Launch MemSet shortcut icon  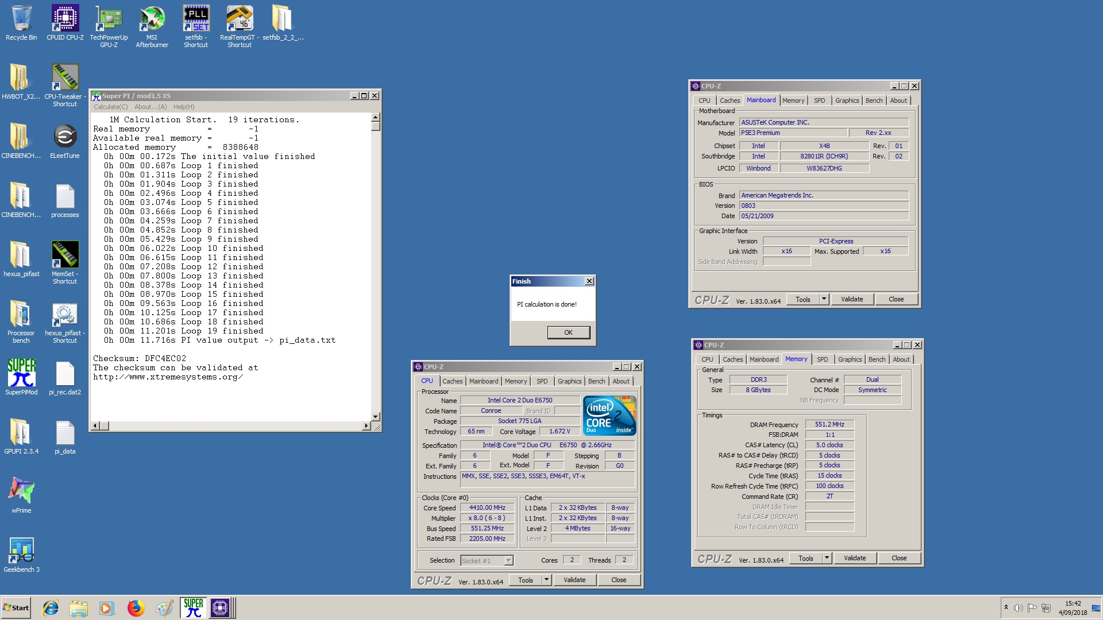point(65,262)
